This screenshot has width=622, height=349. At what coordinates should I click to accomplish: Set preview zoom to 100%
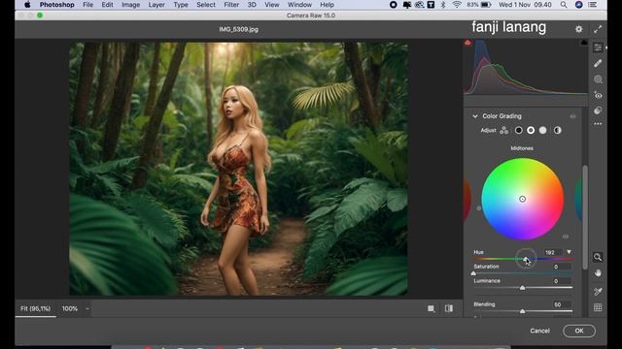70,308
